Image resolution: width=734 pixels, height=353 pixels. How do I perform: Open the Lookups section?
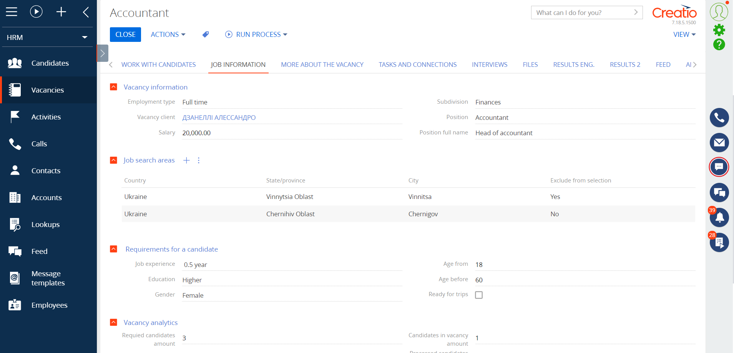coord(45,224)
